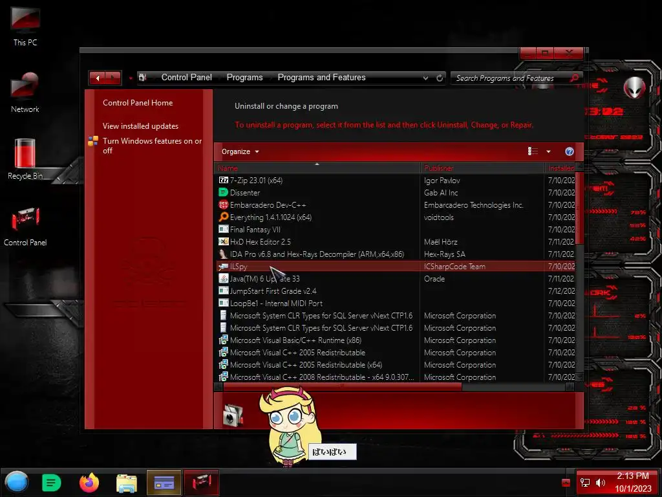
Task: Click publisher Hex-Rays SA cell
Action: coord(444,254)
